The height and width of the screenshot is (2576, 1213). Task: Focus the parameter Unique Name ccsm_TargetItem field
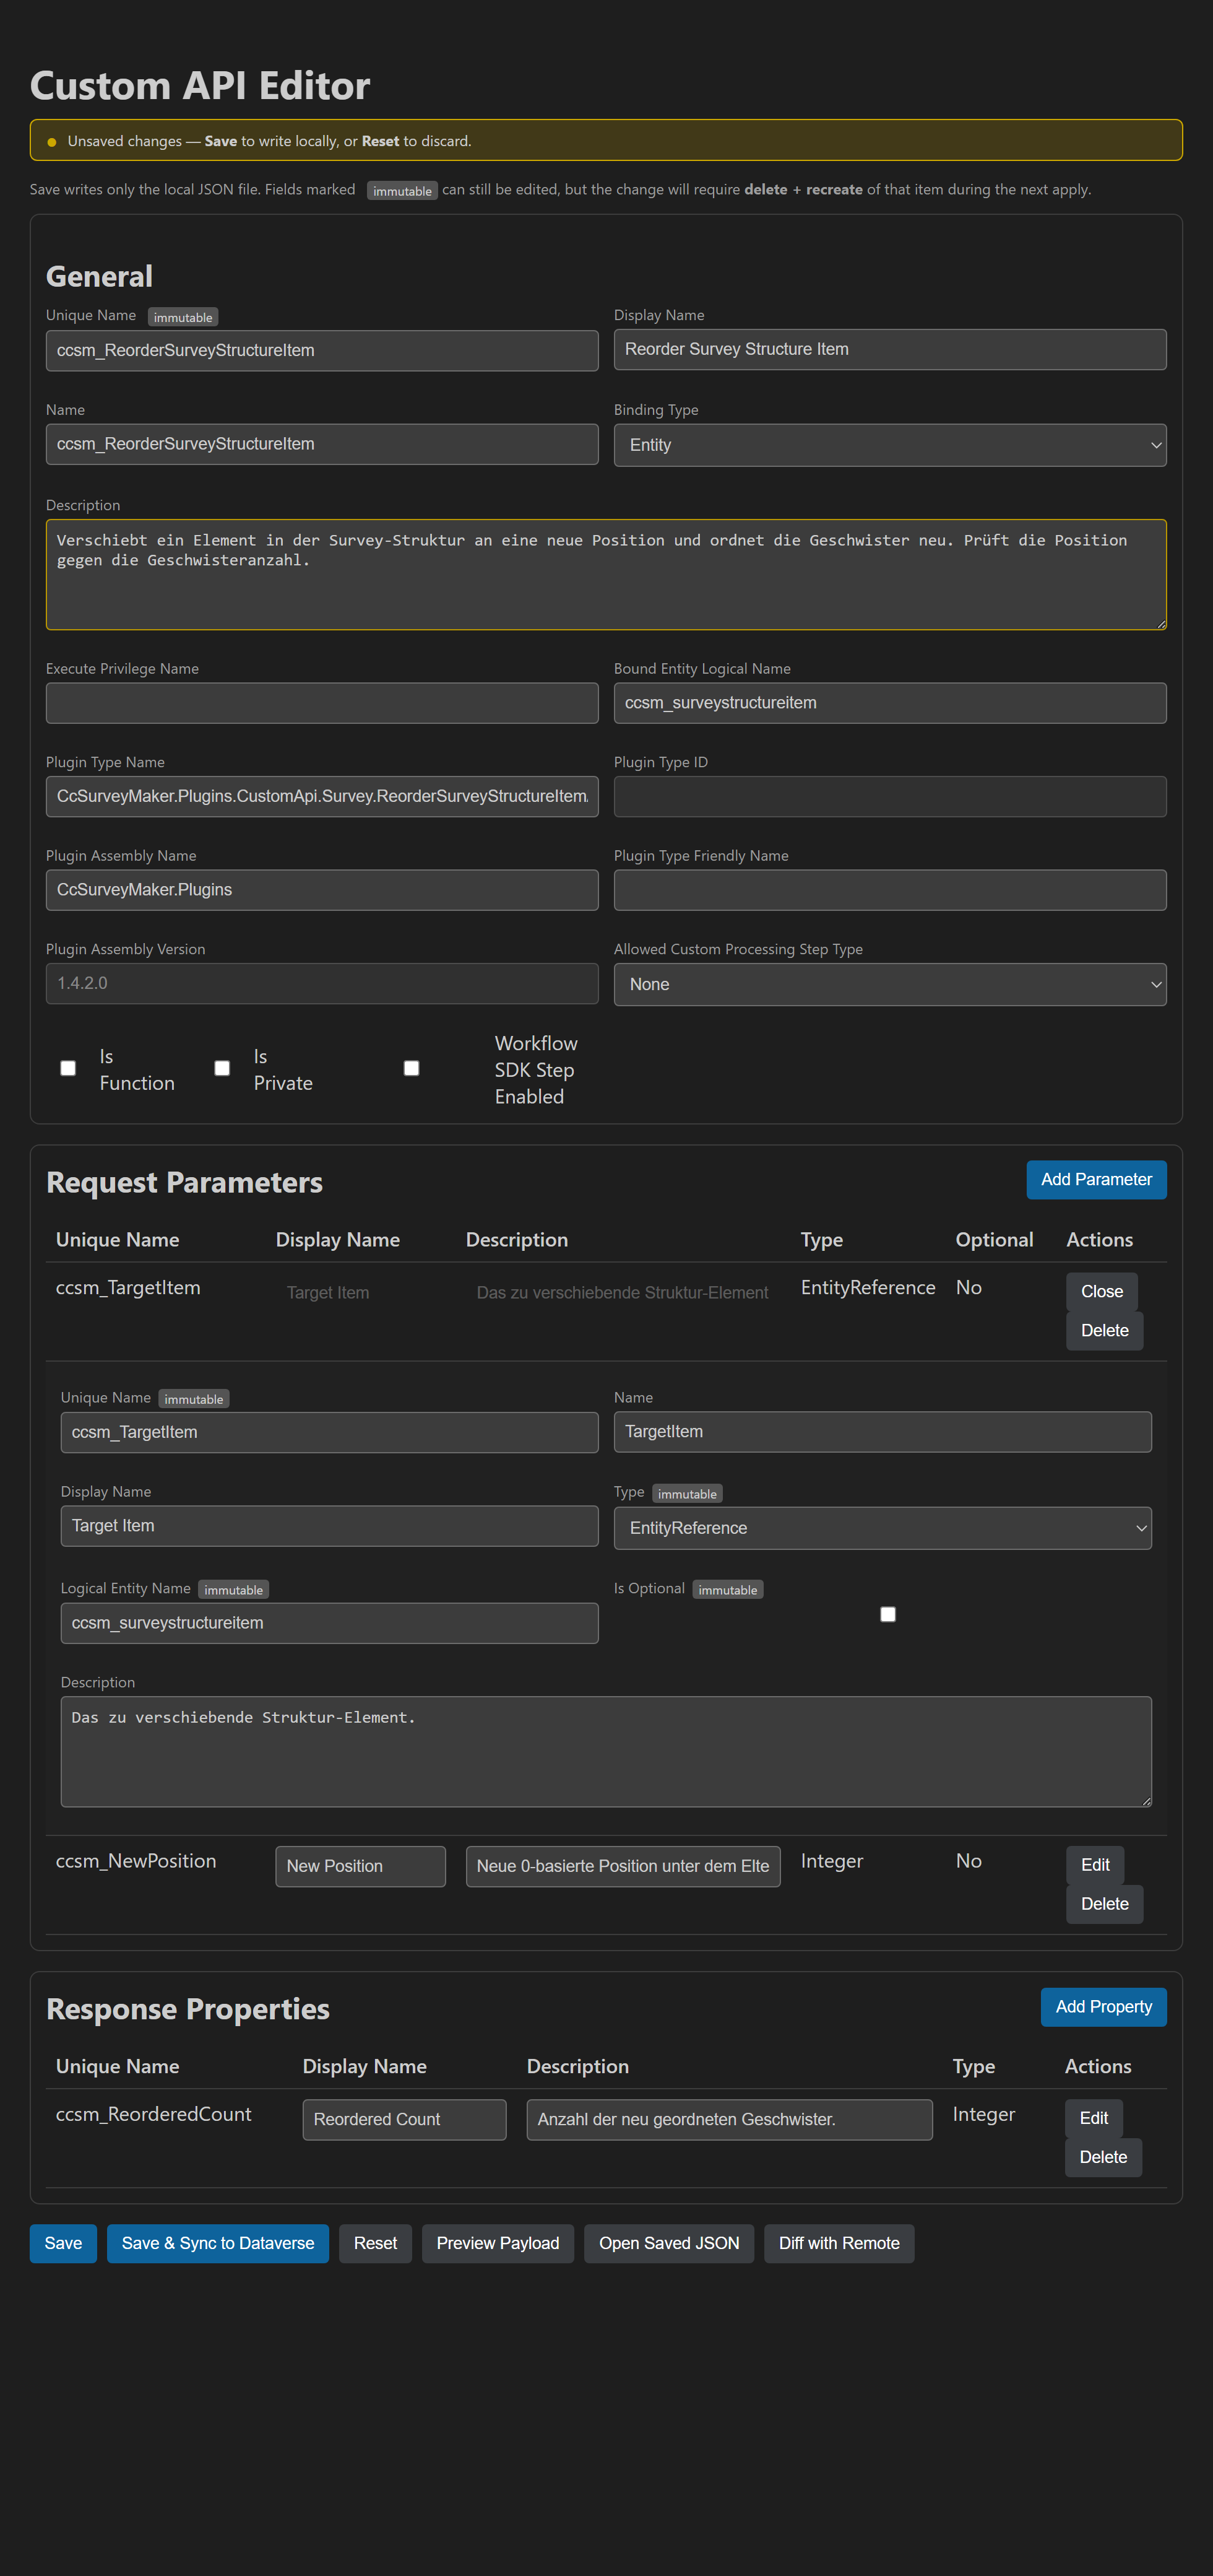(329, 1432)
